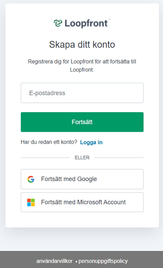Image resolution: width=163 pixels, height=268 pixels.
Task: Click the ELLER divider label
Action: pyautogui.click(x=82, y=158)
